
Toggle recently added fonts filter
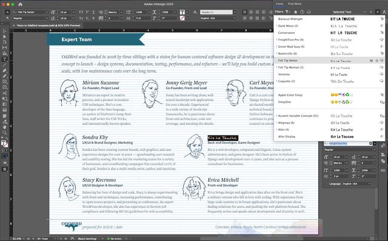pos(302,12)
